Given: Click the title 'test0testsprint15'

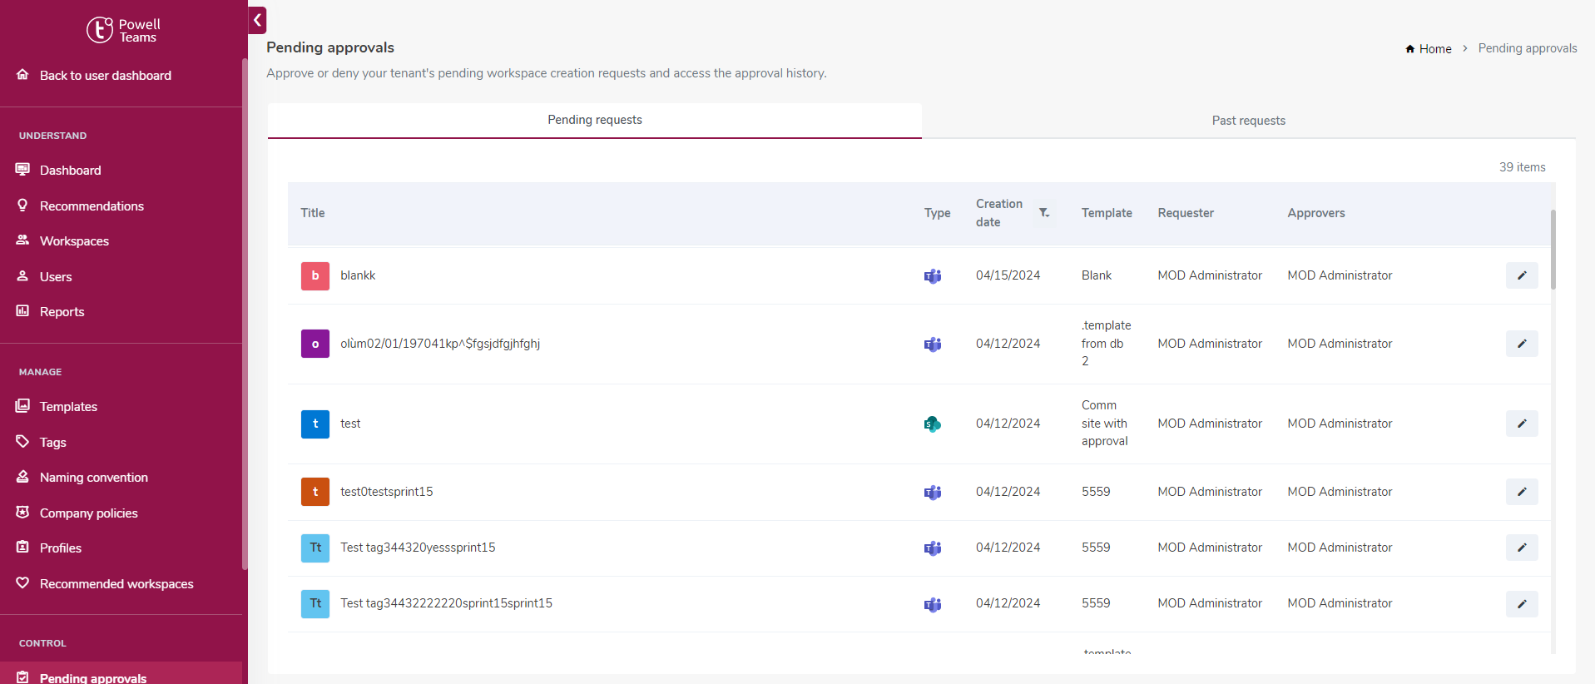Looking at the screenshot, I should click(386, 492).
